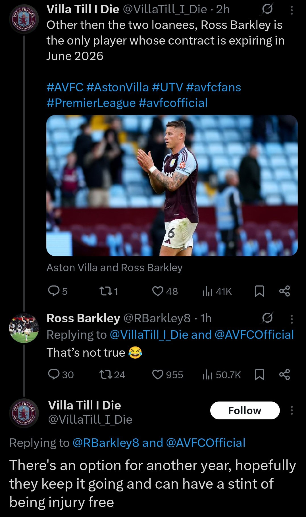Open the #PremierLeague hashtag

[91, 103]
